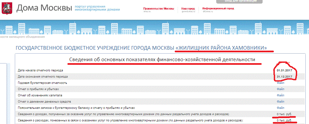The height and width of the screenshot is (124, 309).
Task: Click the Годовая бухгалтерская отчетность row label
Action: (42, 83)
